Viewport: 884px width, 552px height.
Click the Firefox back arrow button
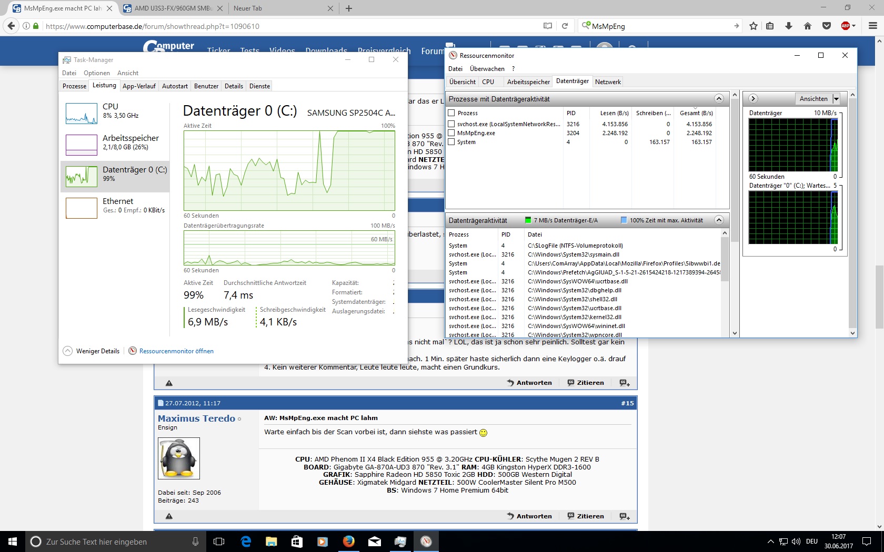point(11,26)
